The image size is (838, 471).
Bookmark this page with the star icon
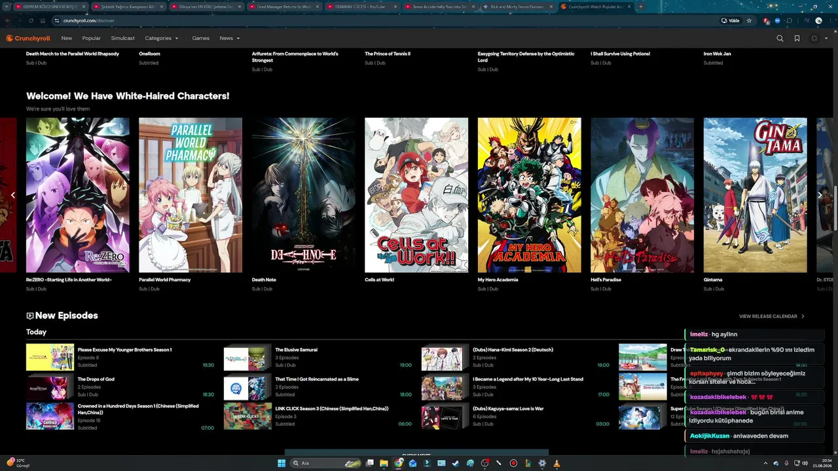750,20
